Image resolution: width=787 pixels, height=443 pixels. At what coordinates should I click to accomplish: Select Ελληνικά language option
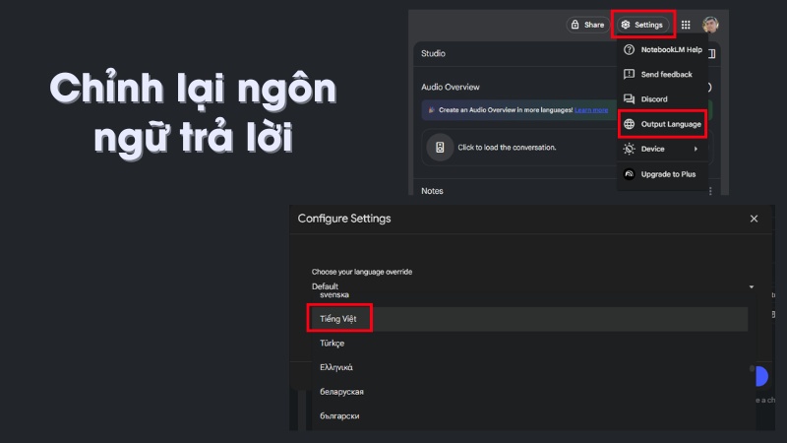tap(336, 367)
